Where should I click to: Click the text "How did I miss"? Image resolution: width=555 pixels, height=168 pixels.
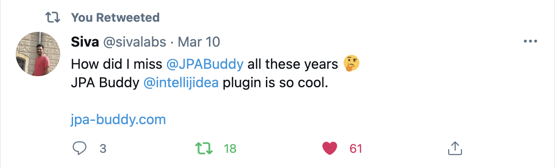click(116, 64)
